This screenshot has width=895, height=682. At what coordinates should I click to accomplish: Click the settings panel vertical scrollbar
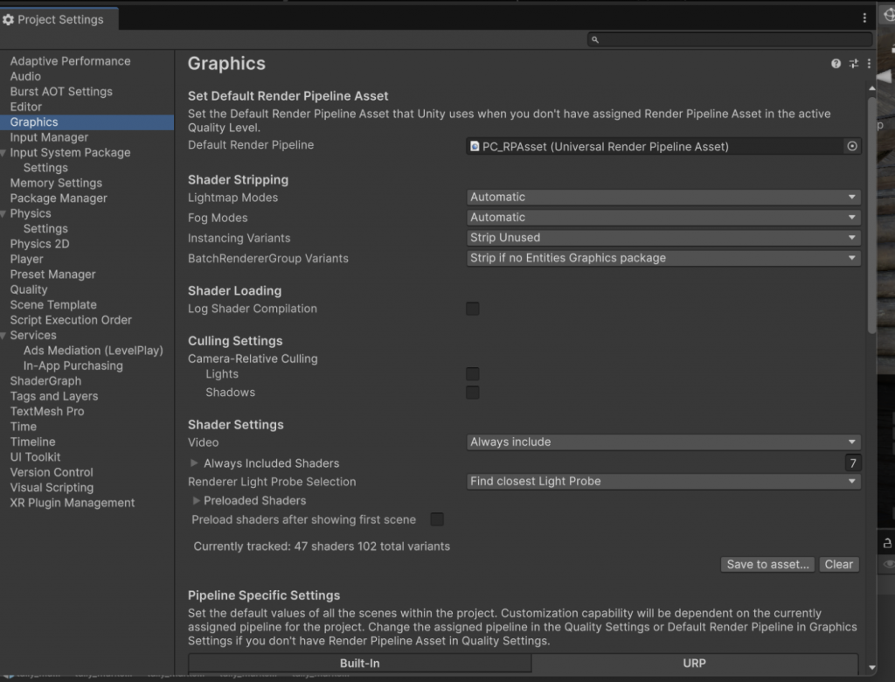click(x=871, y=214)
